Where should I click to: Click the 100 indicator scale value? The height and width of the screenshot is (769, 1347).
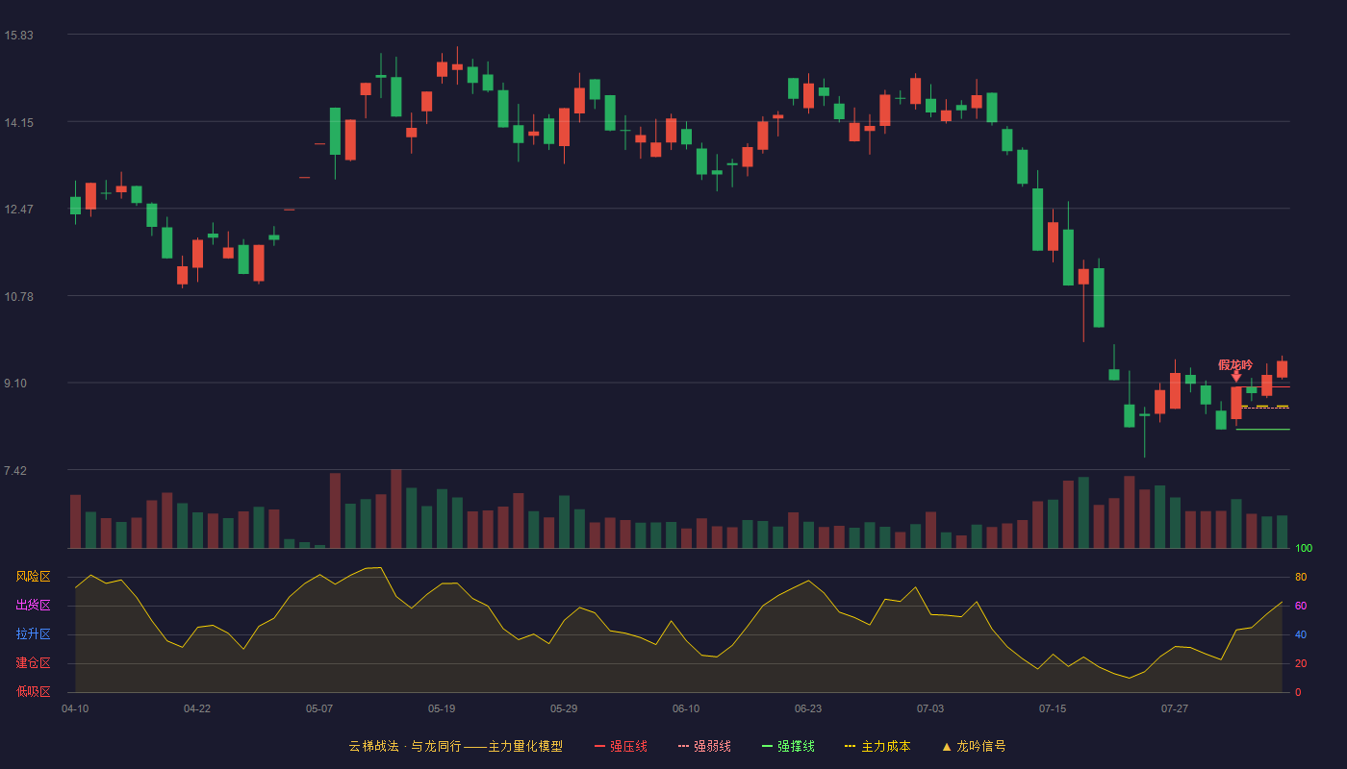click(x=1304, y=549)
